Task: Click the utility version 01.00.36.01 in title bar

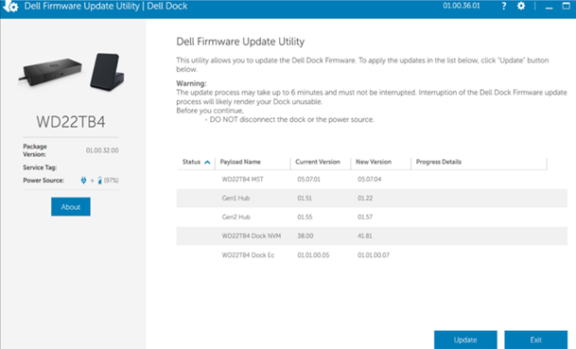Action: pos(462,6)
